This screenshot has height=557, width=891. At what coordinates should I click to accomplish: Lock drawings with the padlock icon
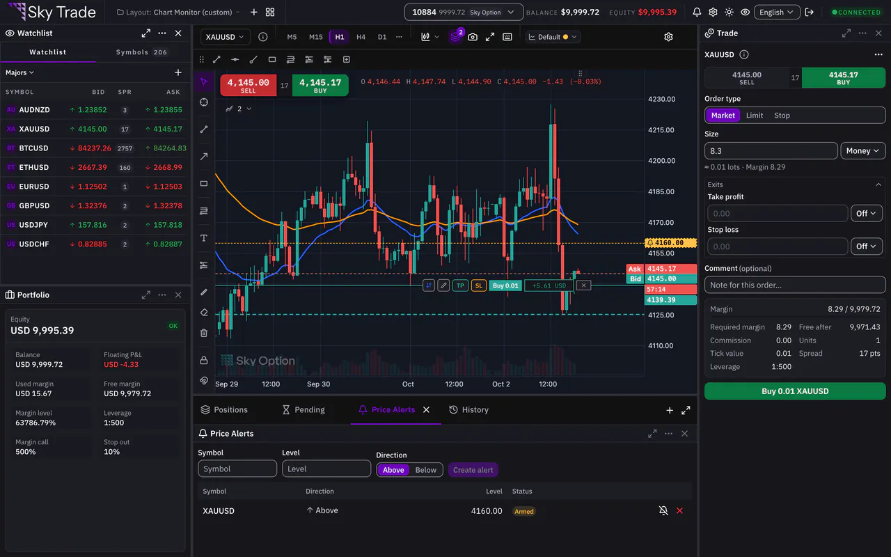204,360
